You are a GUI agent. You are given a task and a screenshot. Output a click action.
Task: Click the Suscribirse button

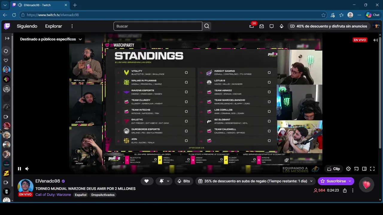[336, 181]
